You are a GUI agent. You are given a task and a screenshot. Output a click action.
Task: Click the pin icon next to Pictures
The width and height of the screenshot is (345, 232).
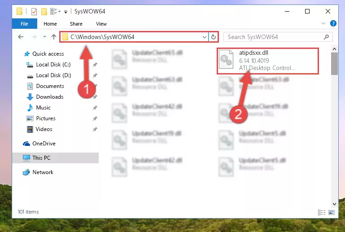(95, 118)
